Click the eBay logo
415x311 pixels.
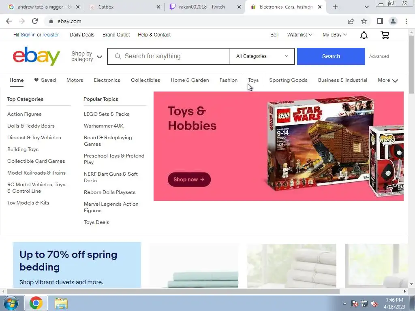pyautogui.click(x=36, y=56)
